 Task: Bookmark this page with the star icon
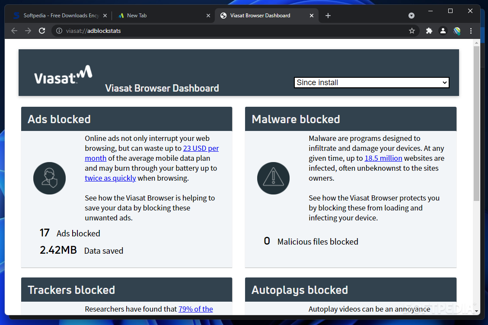coord(412,31)
